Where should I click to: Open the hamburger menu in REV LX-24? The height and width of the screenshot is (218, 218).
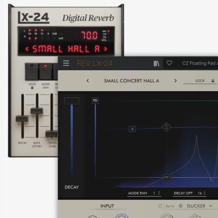click(66, 63)
